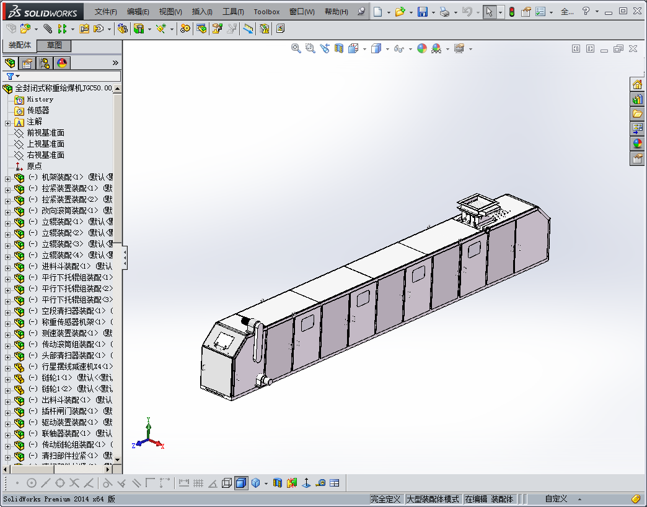
Task: Switch to the DisplayManager tab icon
Action: coord(62,63)
